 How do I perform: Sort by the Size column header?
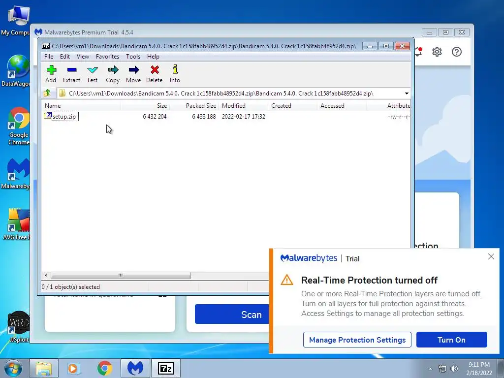(145, 106)
